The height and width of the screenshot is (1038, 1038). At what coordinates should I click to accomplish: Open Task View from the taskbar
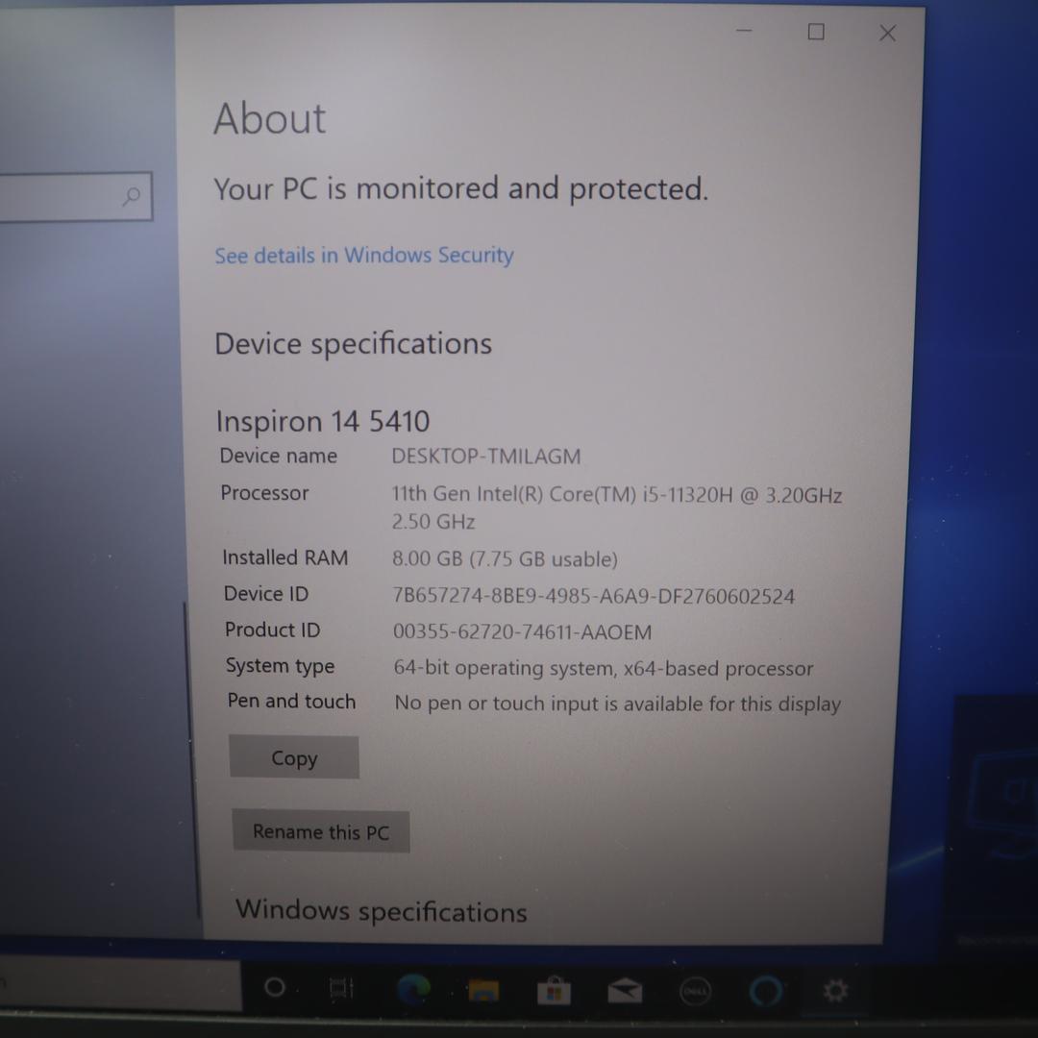click(341, 989)
